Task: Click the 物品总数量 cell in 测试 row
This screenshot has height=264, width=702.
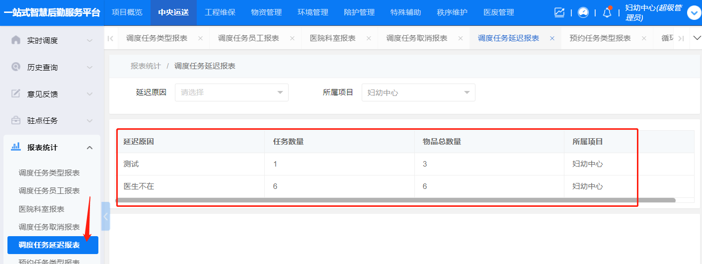Action: pos(489,164)
